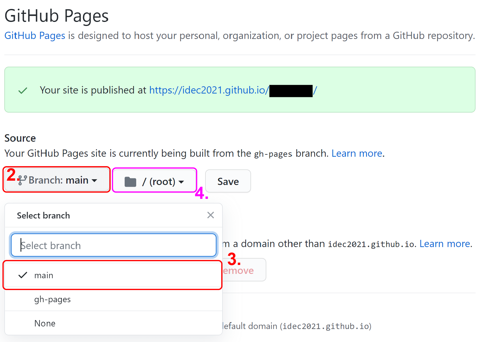Open the Branch: main dropdown
481x342 pixels.
[x=57, y=180]
